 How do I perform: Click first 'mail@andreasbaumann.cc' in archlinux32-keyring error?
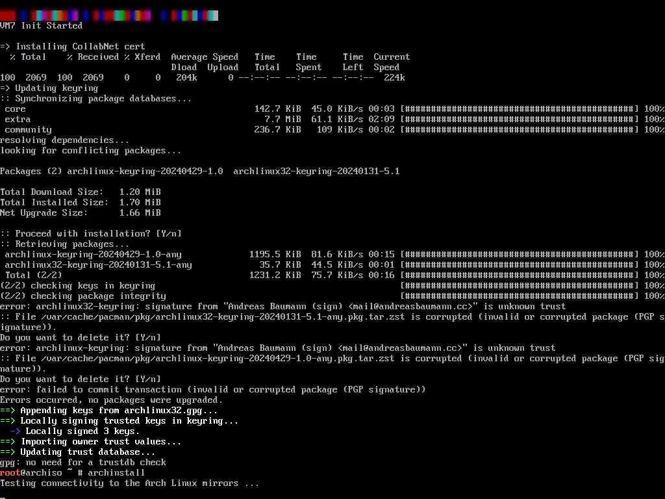(x=410, y=307)
